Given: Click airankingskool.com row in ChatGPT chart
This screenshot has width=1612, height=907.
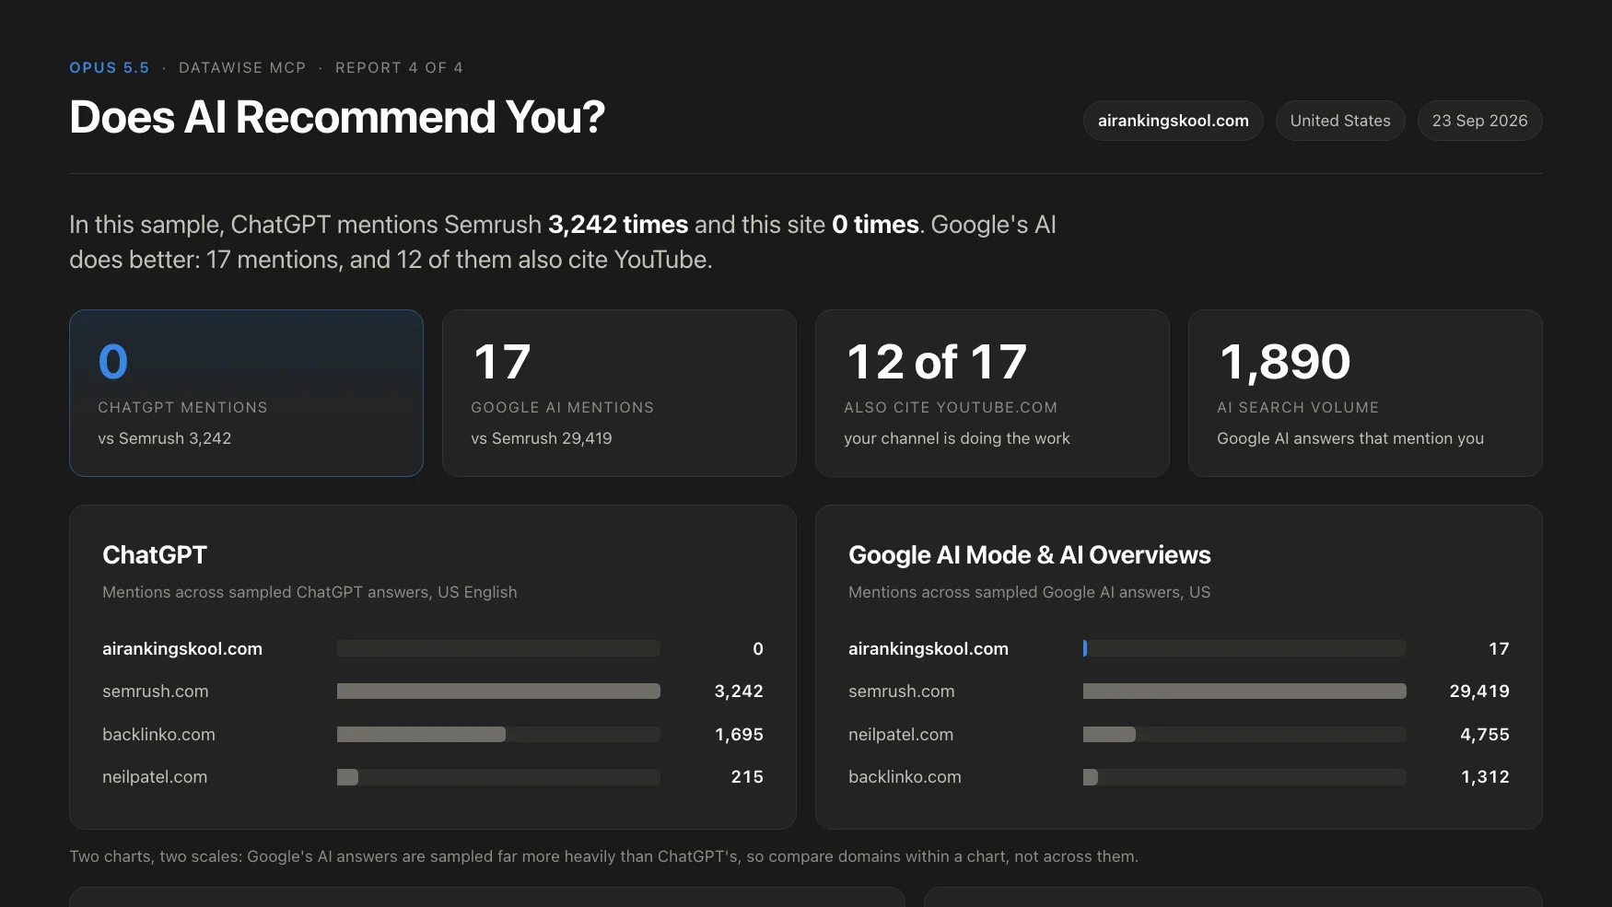Looking at the screenshot, I should [433, 648].
